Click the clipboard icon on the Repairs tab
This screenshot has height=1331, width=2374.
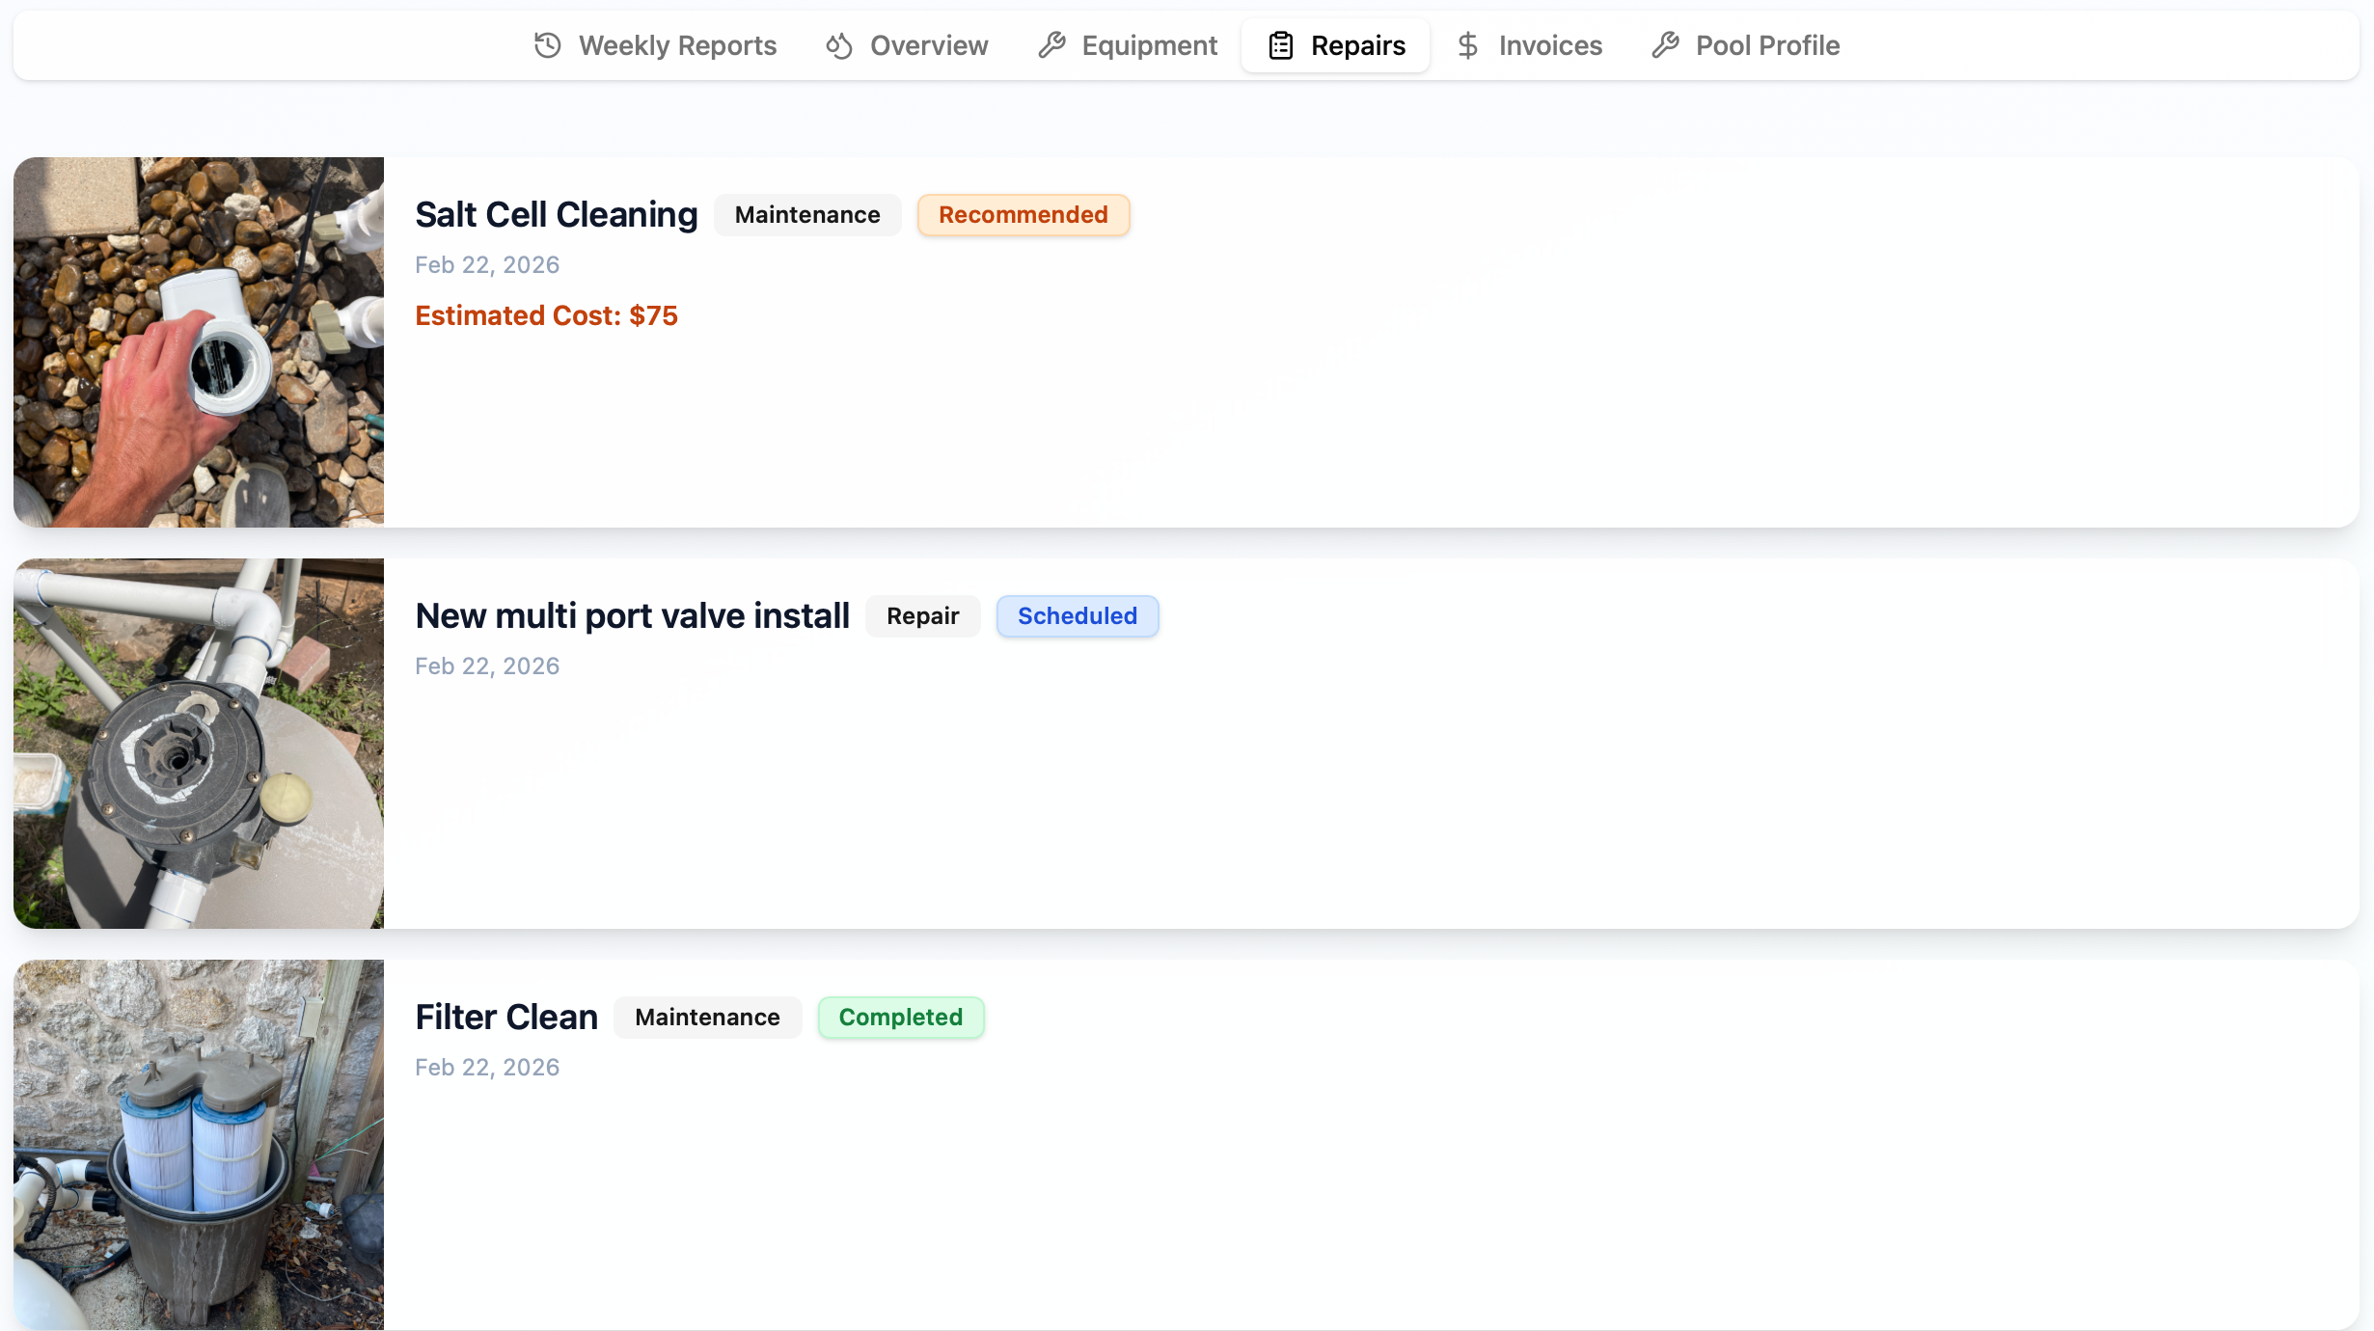pos(1280,44)
